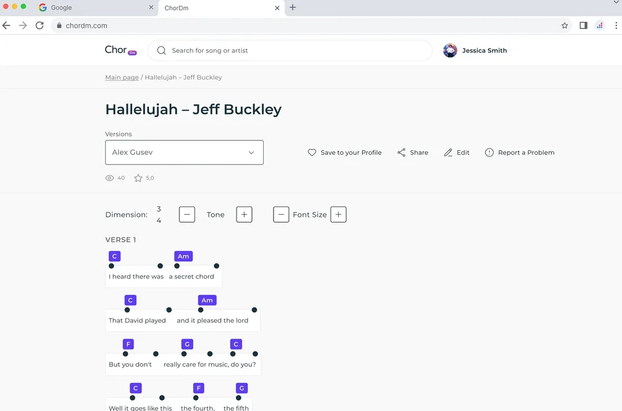
Task: Click lyric 'a secret chord'
Action: coord(191,276)
